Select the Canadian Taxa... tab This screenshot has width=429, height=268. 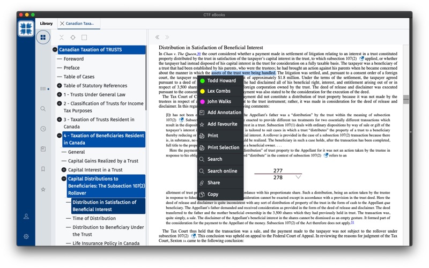tap(79, 24)
